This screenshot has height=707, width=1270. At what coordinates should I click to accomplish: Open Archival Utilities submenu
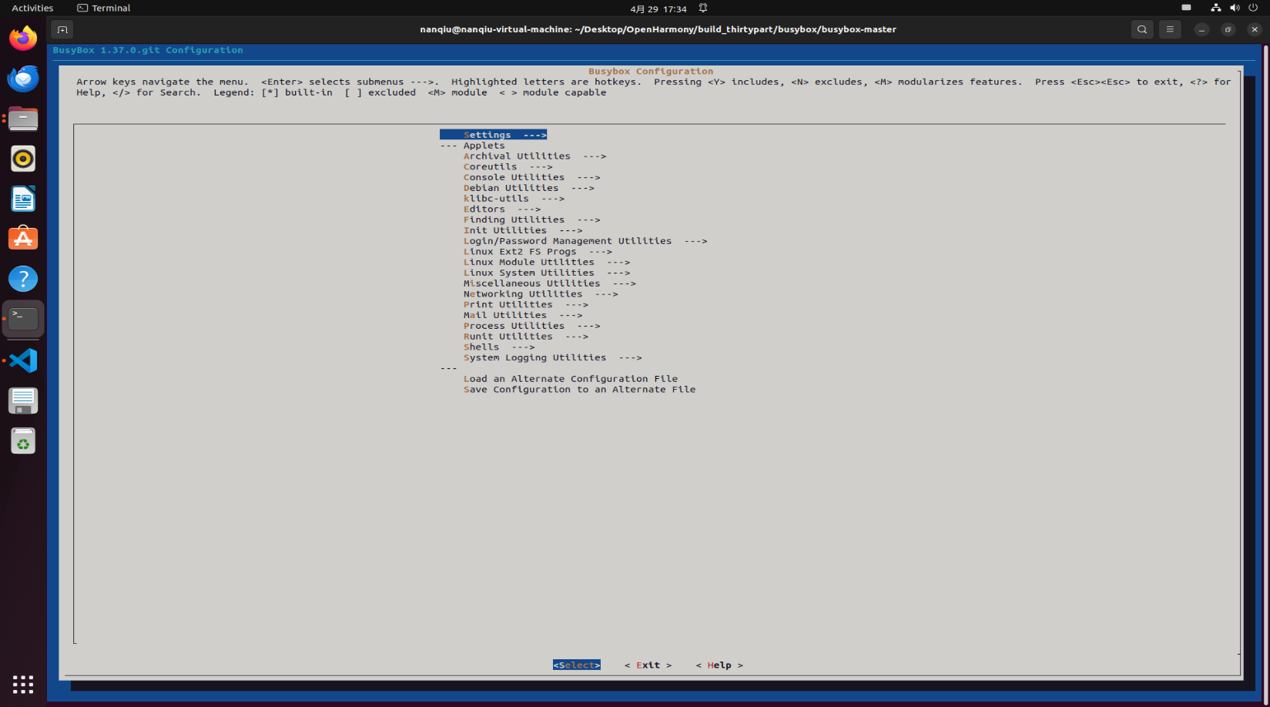(534, 156)
